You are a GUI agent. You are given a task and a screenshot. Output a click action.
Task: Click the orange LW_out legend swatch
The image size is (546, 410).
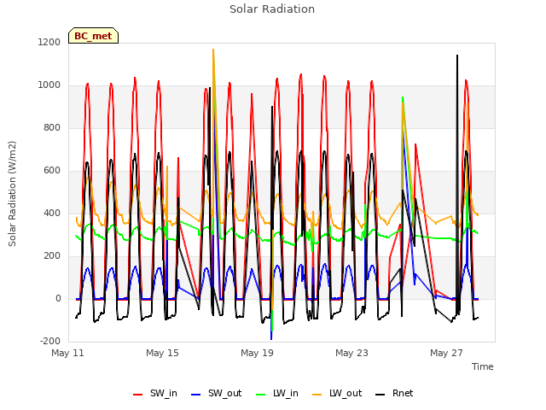click(317, 395)
